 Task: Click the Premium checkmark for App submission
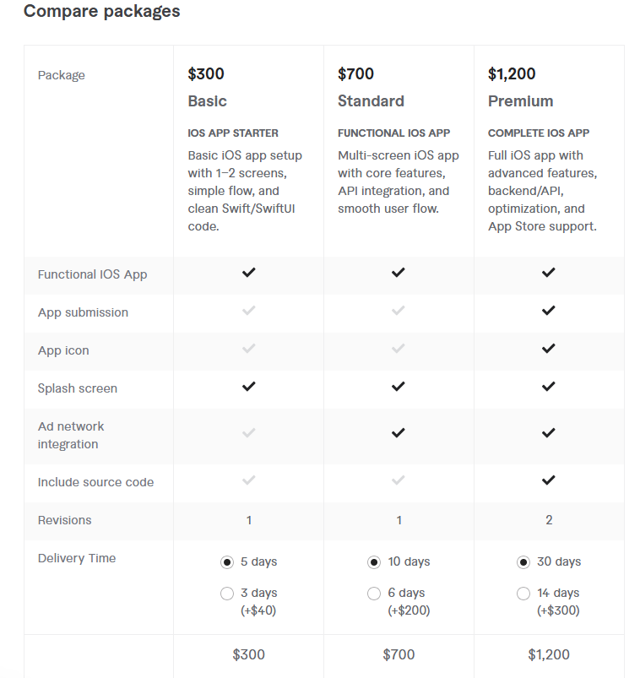(548, 311)
